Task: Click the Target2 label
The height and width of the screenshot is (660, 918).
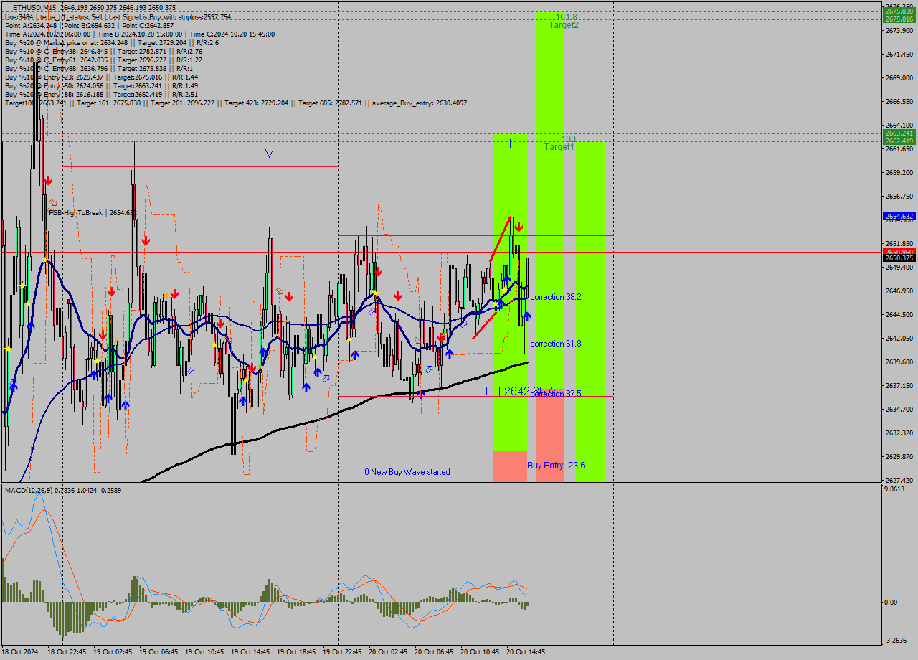Action: (564, 24)
